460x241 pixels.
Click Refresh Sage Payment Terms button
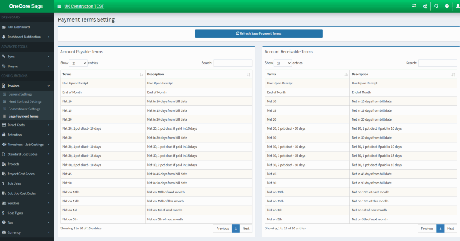tap(259, 33)
